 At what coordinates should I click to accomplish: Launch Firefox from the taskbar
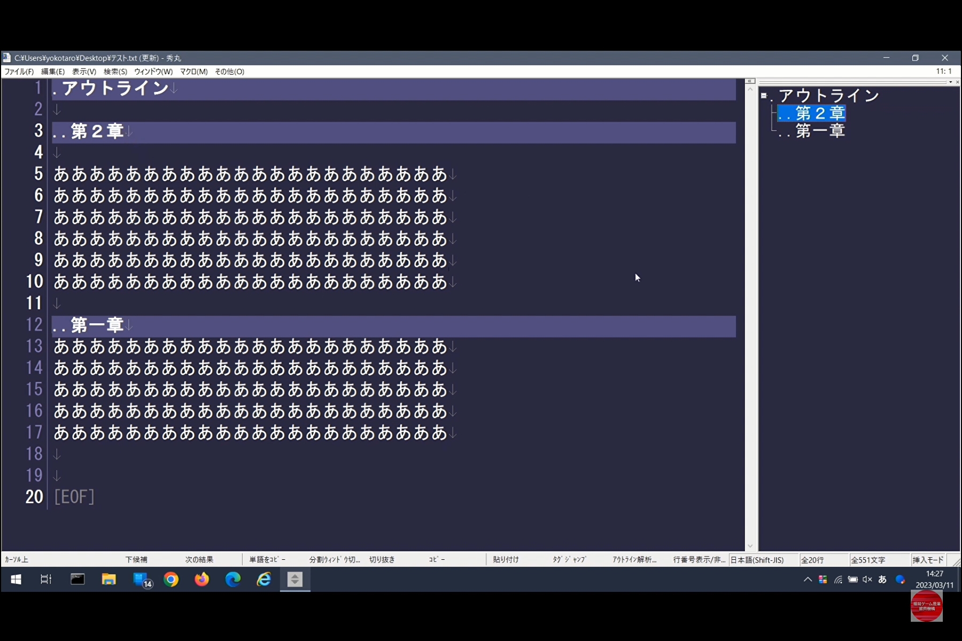pyautogui.click(x=202, y=580)
